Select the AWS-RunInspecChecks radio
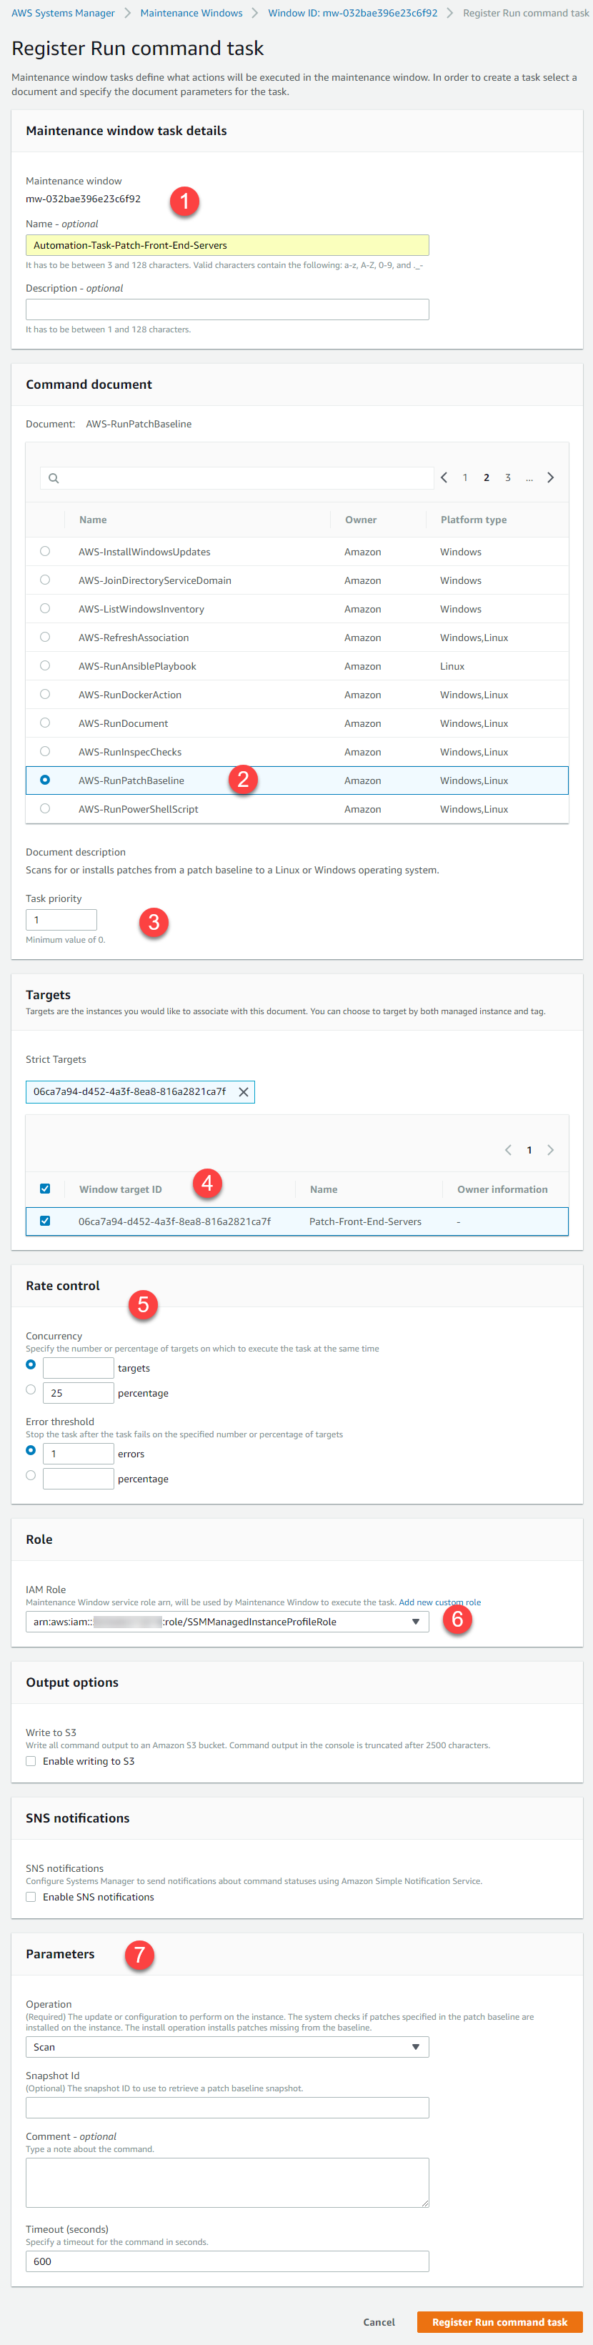The image size is (593, 2345). point(44,751)
